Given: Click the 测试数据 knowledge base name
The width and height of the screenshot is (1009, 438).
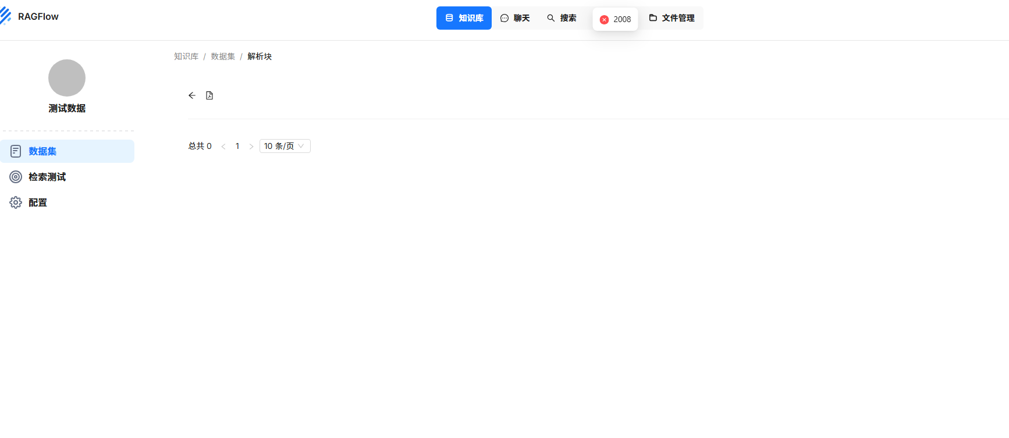Looking at the screenshot, I should 67,108.
